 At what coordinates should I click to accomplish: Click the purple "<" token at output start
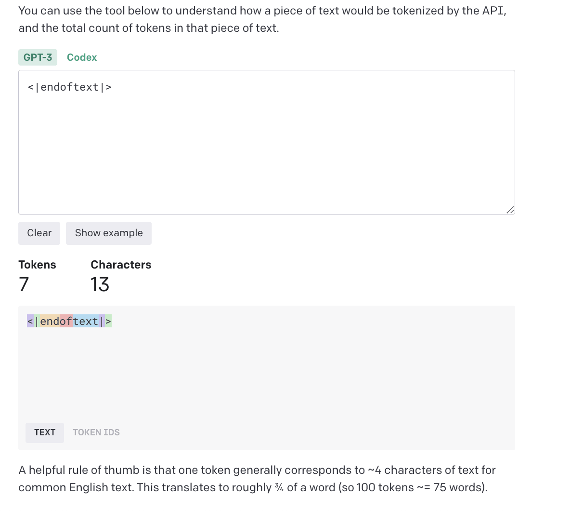point(30,322)
